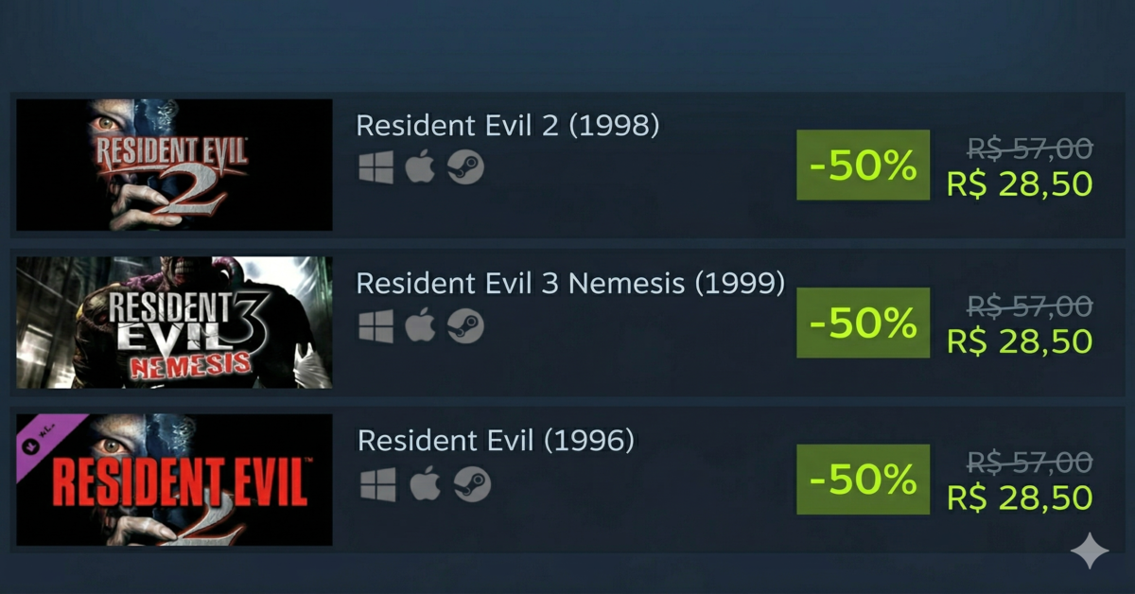Open Resident Evil 2 cover thumbnail
This screenshot has height=594, width=1135.
coord(174,165)
